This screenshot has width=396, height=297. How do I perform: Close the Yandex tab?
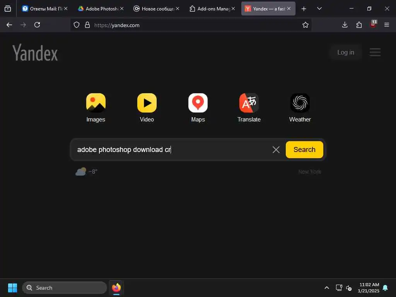coord(289,9)
